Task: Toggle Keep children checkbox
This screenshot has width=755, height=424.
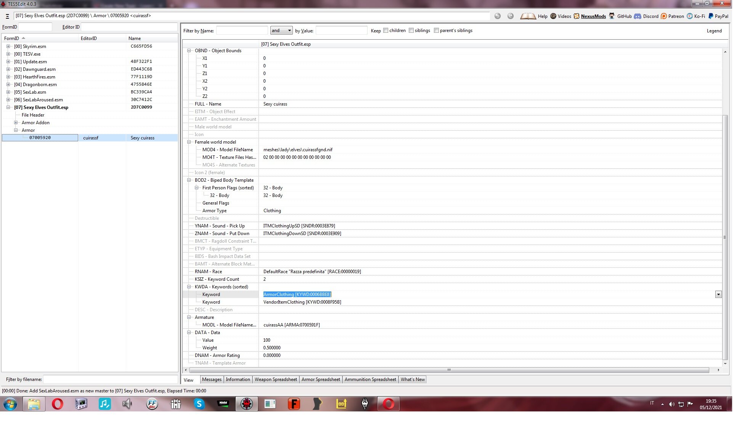Action: (x=386, y=30)
